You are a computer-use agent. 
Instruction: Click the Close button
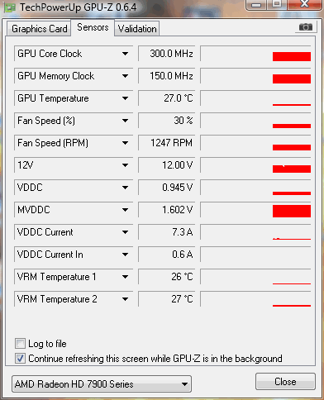pos(285,382)
